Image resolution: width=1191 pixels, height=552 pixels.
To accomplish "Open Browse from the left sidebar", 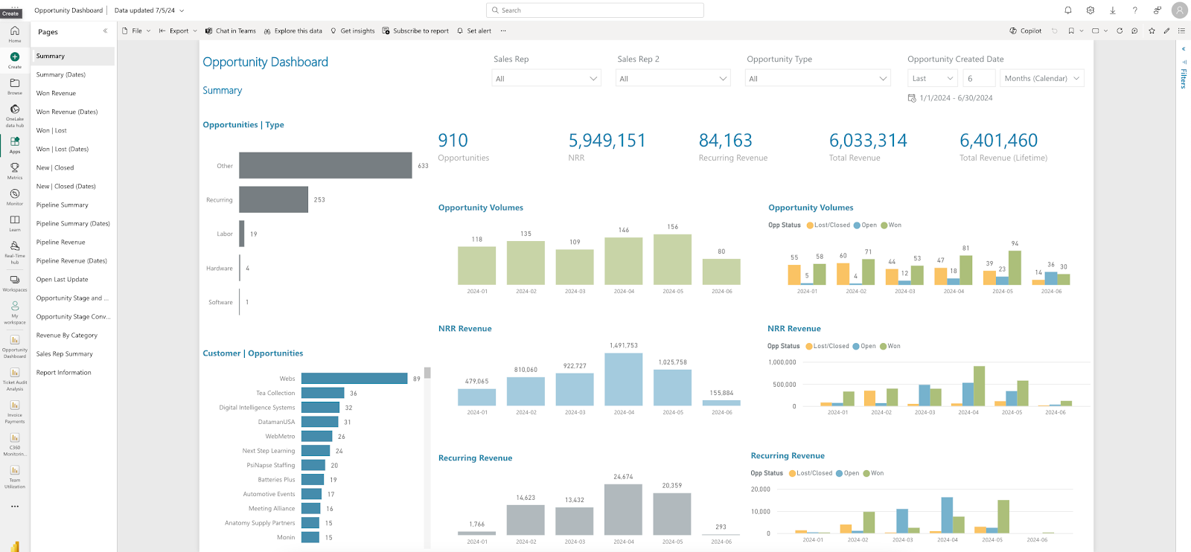I will point(15,86).
